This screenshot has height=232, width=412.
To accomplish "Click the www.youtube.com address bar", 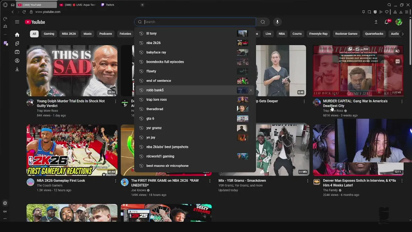I will [48, 12].
